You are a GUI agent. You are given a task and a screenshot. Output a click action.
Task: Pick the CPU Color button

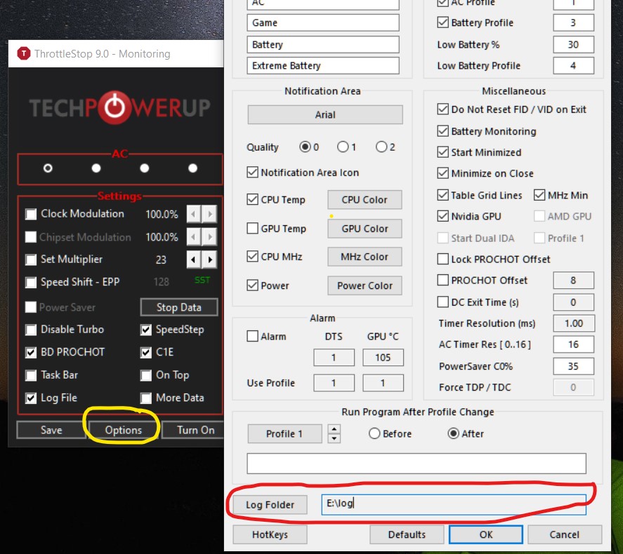pos(365,200)
